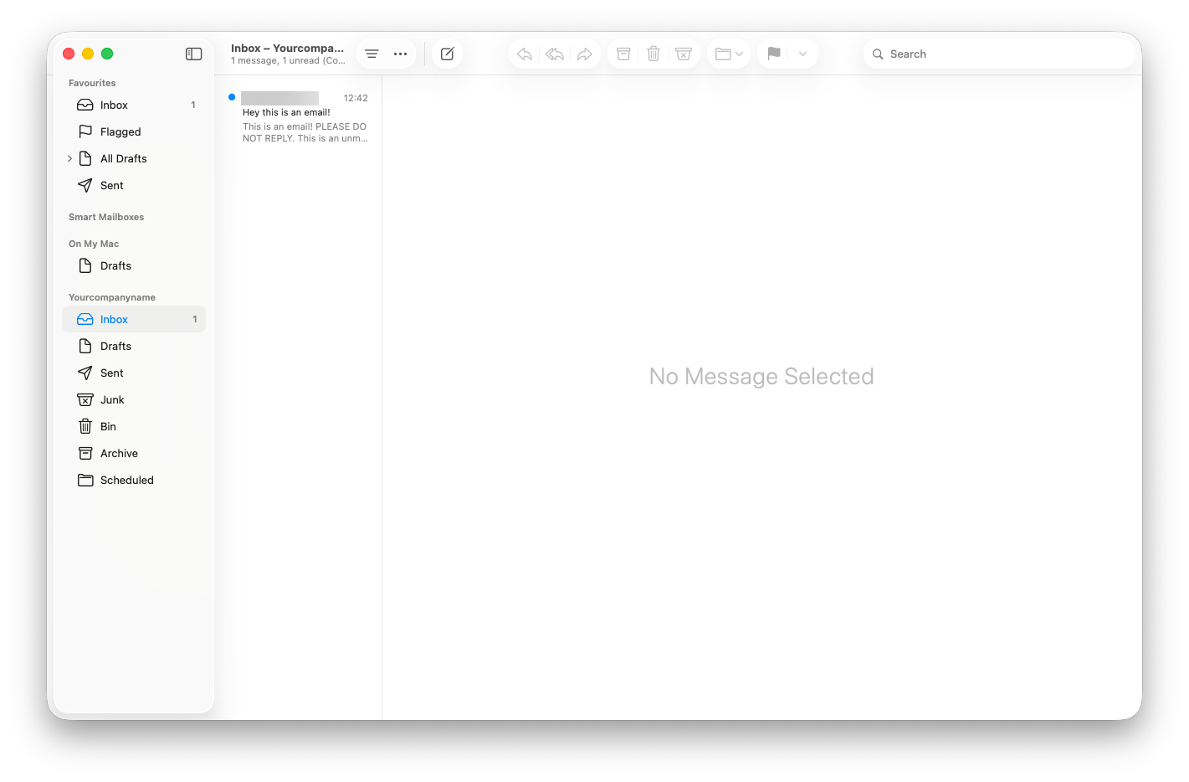Open the Move to folder dropdown
Screen dimensions: 1189x782
[x=729, y=54]
